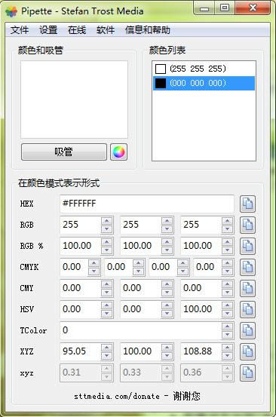Decrease TColor value with down arrow
Screen dimensions: 276x417
pos(227,335)
